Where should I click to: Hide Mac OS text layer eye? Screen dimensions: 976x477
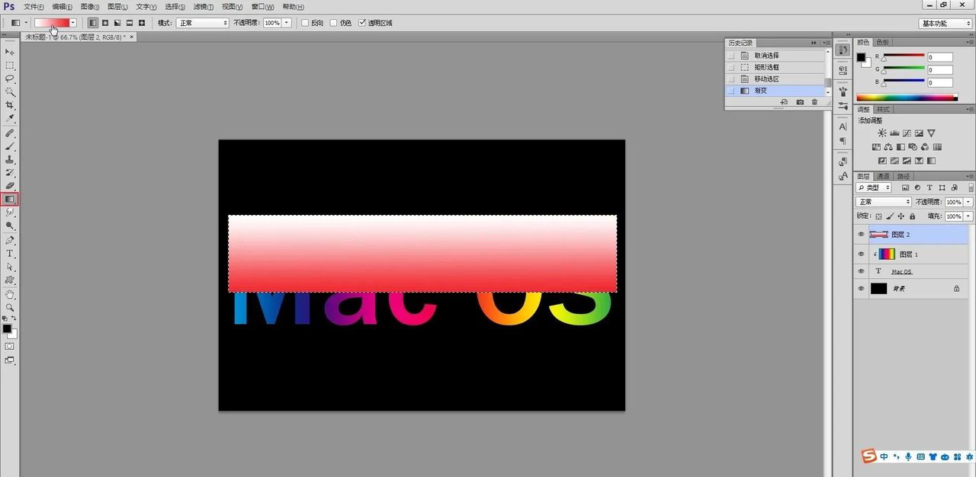pyautogui.click(x=861, y=271)
